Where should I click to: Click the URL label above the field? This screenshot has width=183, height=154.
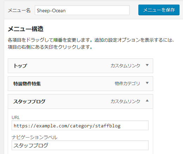(x=15, y=118)
